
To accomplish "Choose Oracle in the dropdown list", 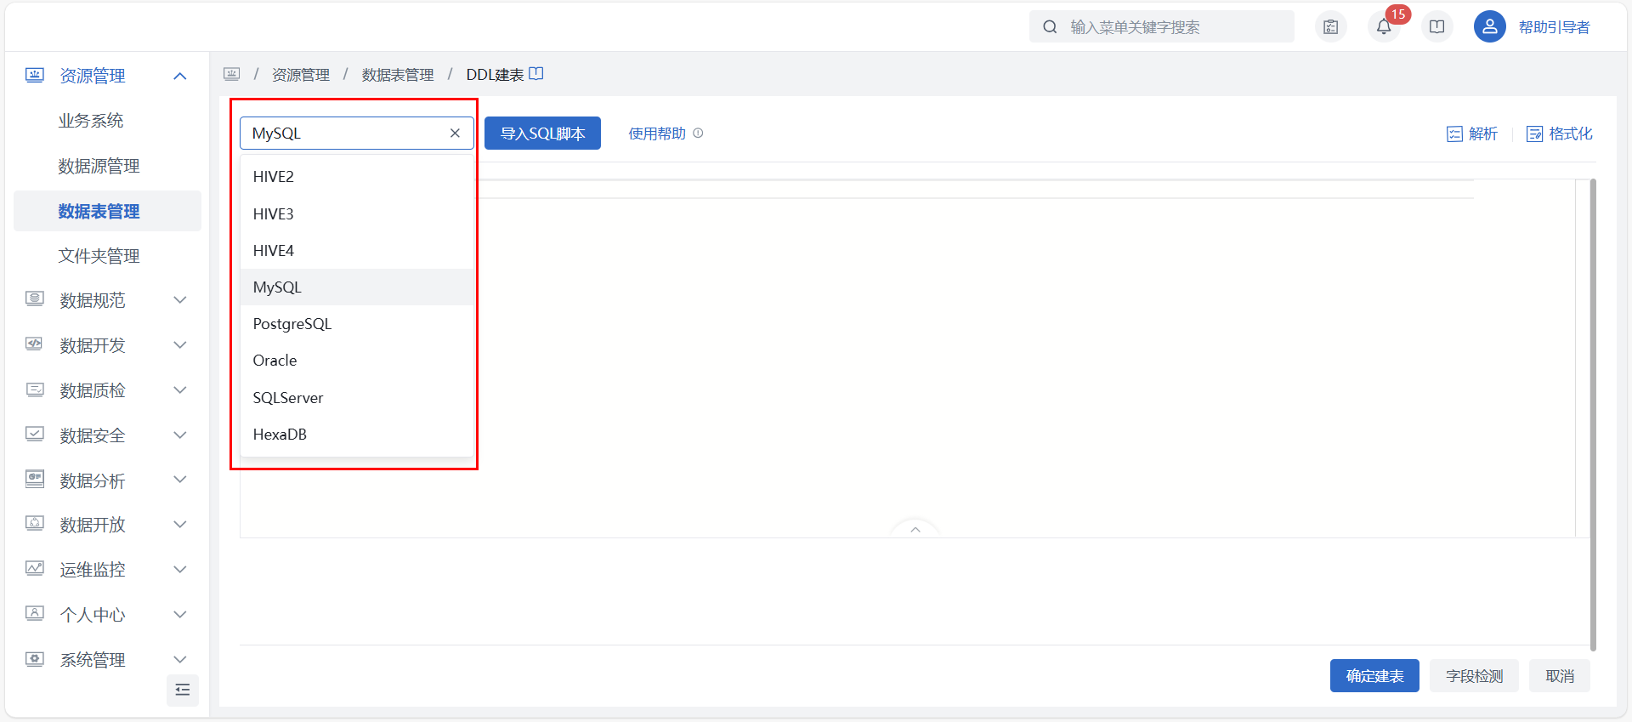I will tap(357, 361).
